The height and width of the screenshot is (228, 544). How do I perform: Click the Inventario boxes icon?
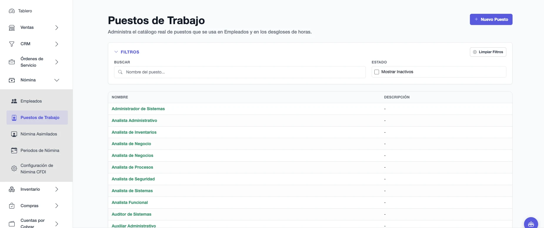[12, 190]
